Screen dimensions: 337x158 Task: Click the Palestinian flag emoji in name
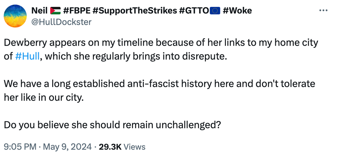pos(55,10)
